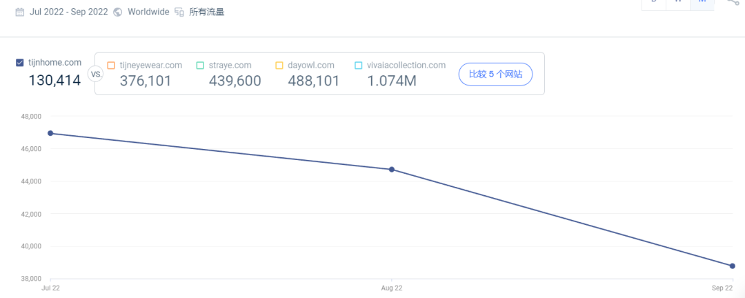
Task: Uncheck the tijnhome.com checkbox
Action: (20, 63)
